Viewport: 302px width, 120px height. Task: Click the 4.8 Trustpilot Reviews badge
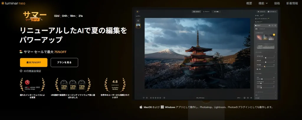[x=115, y=85]
